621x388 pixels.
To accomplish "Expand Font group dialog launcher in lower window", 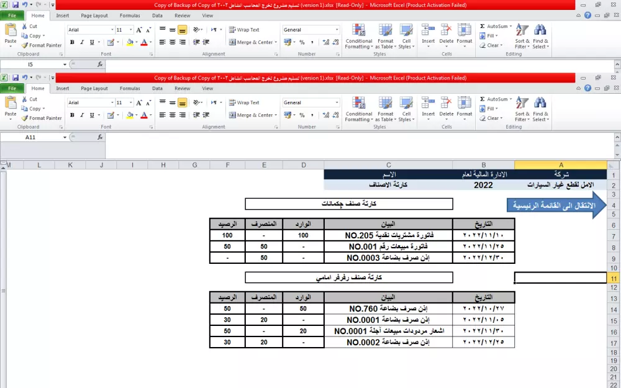I will tap(151, 127).
